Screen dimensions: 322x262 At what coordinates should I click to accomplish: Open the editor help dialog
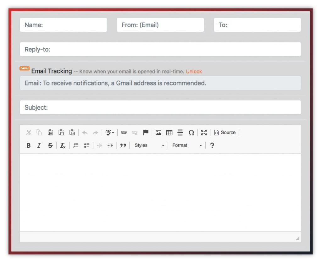212,145
